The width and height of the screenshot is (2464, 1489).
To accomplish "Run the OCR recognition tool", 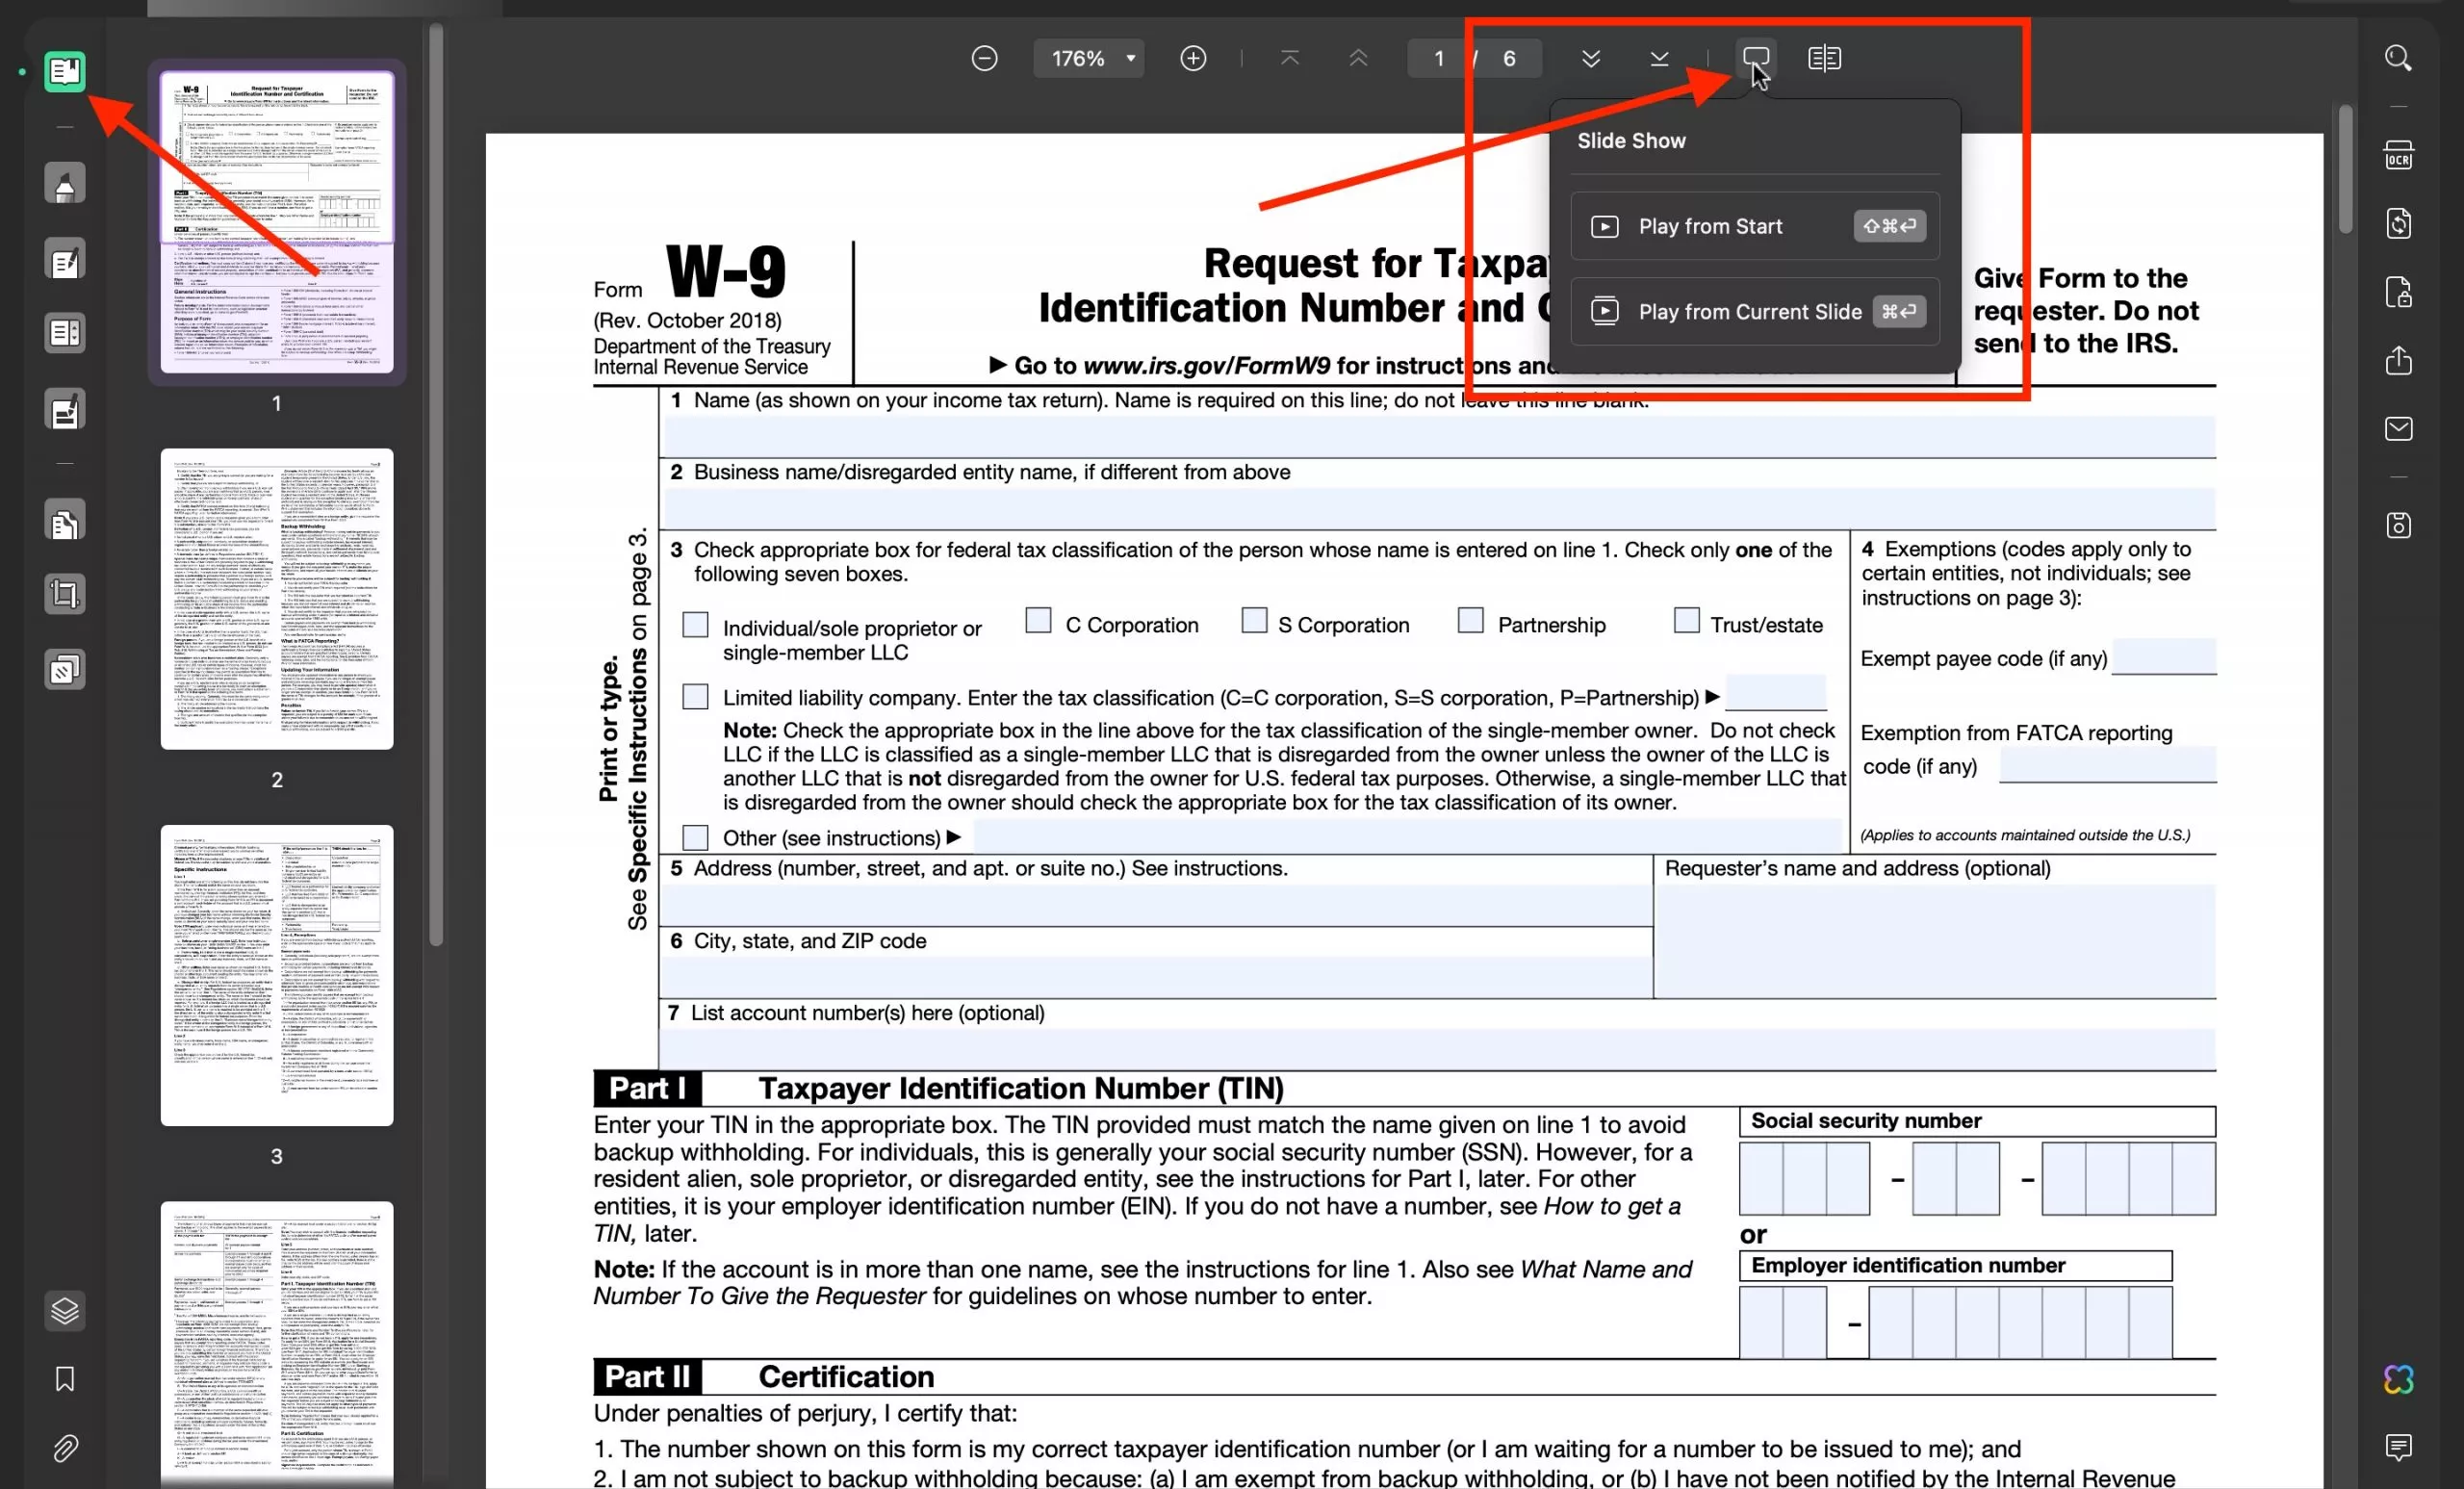I will [2398, 155].
